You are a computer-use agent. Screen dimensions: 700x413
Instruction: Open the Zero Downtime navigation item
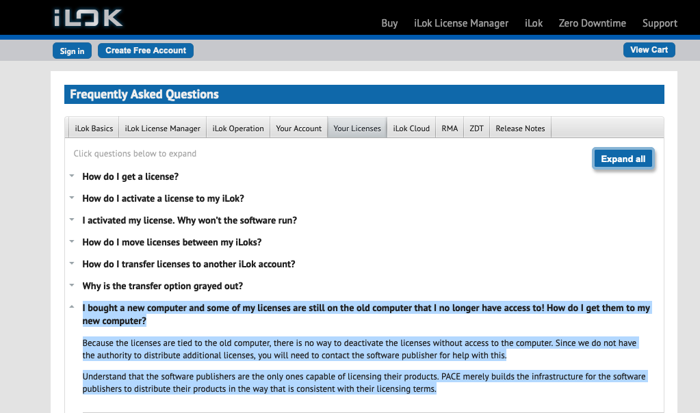click(593, 23)
